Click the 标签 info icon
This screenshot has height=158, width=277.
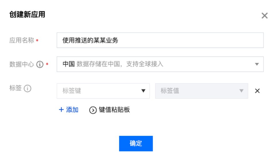[x=28, y=88]
